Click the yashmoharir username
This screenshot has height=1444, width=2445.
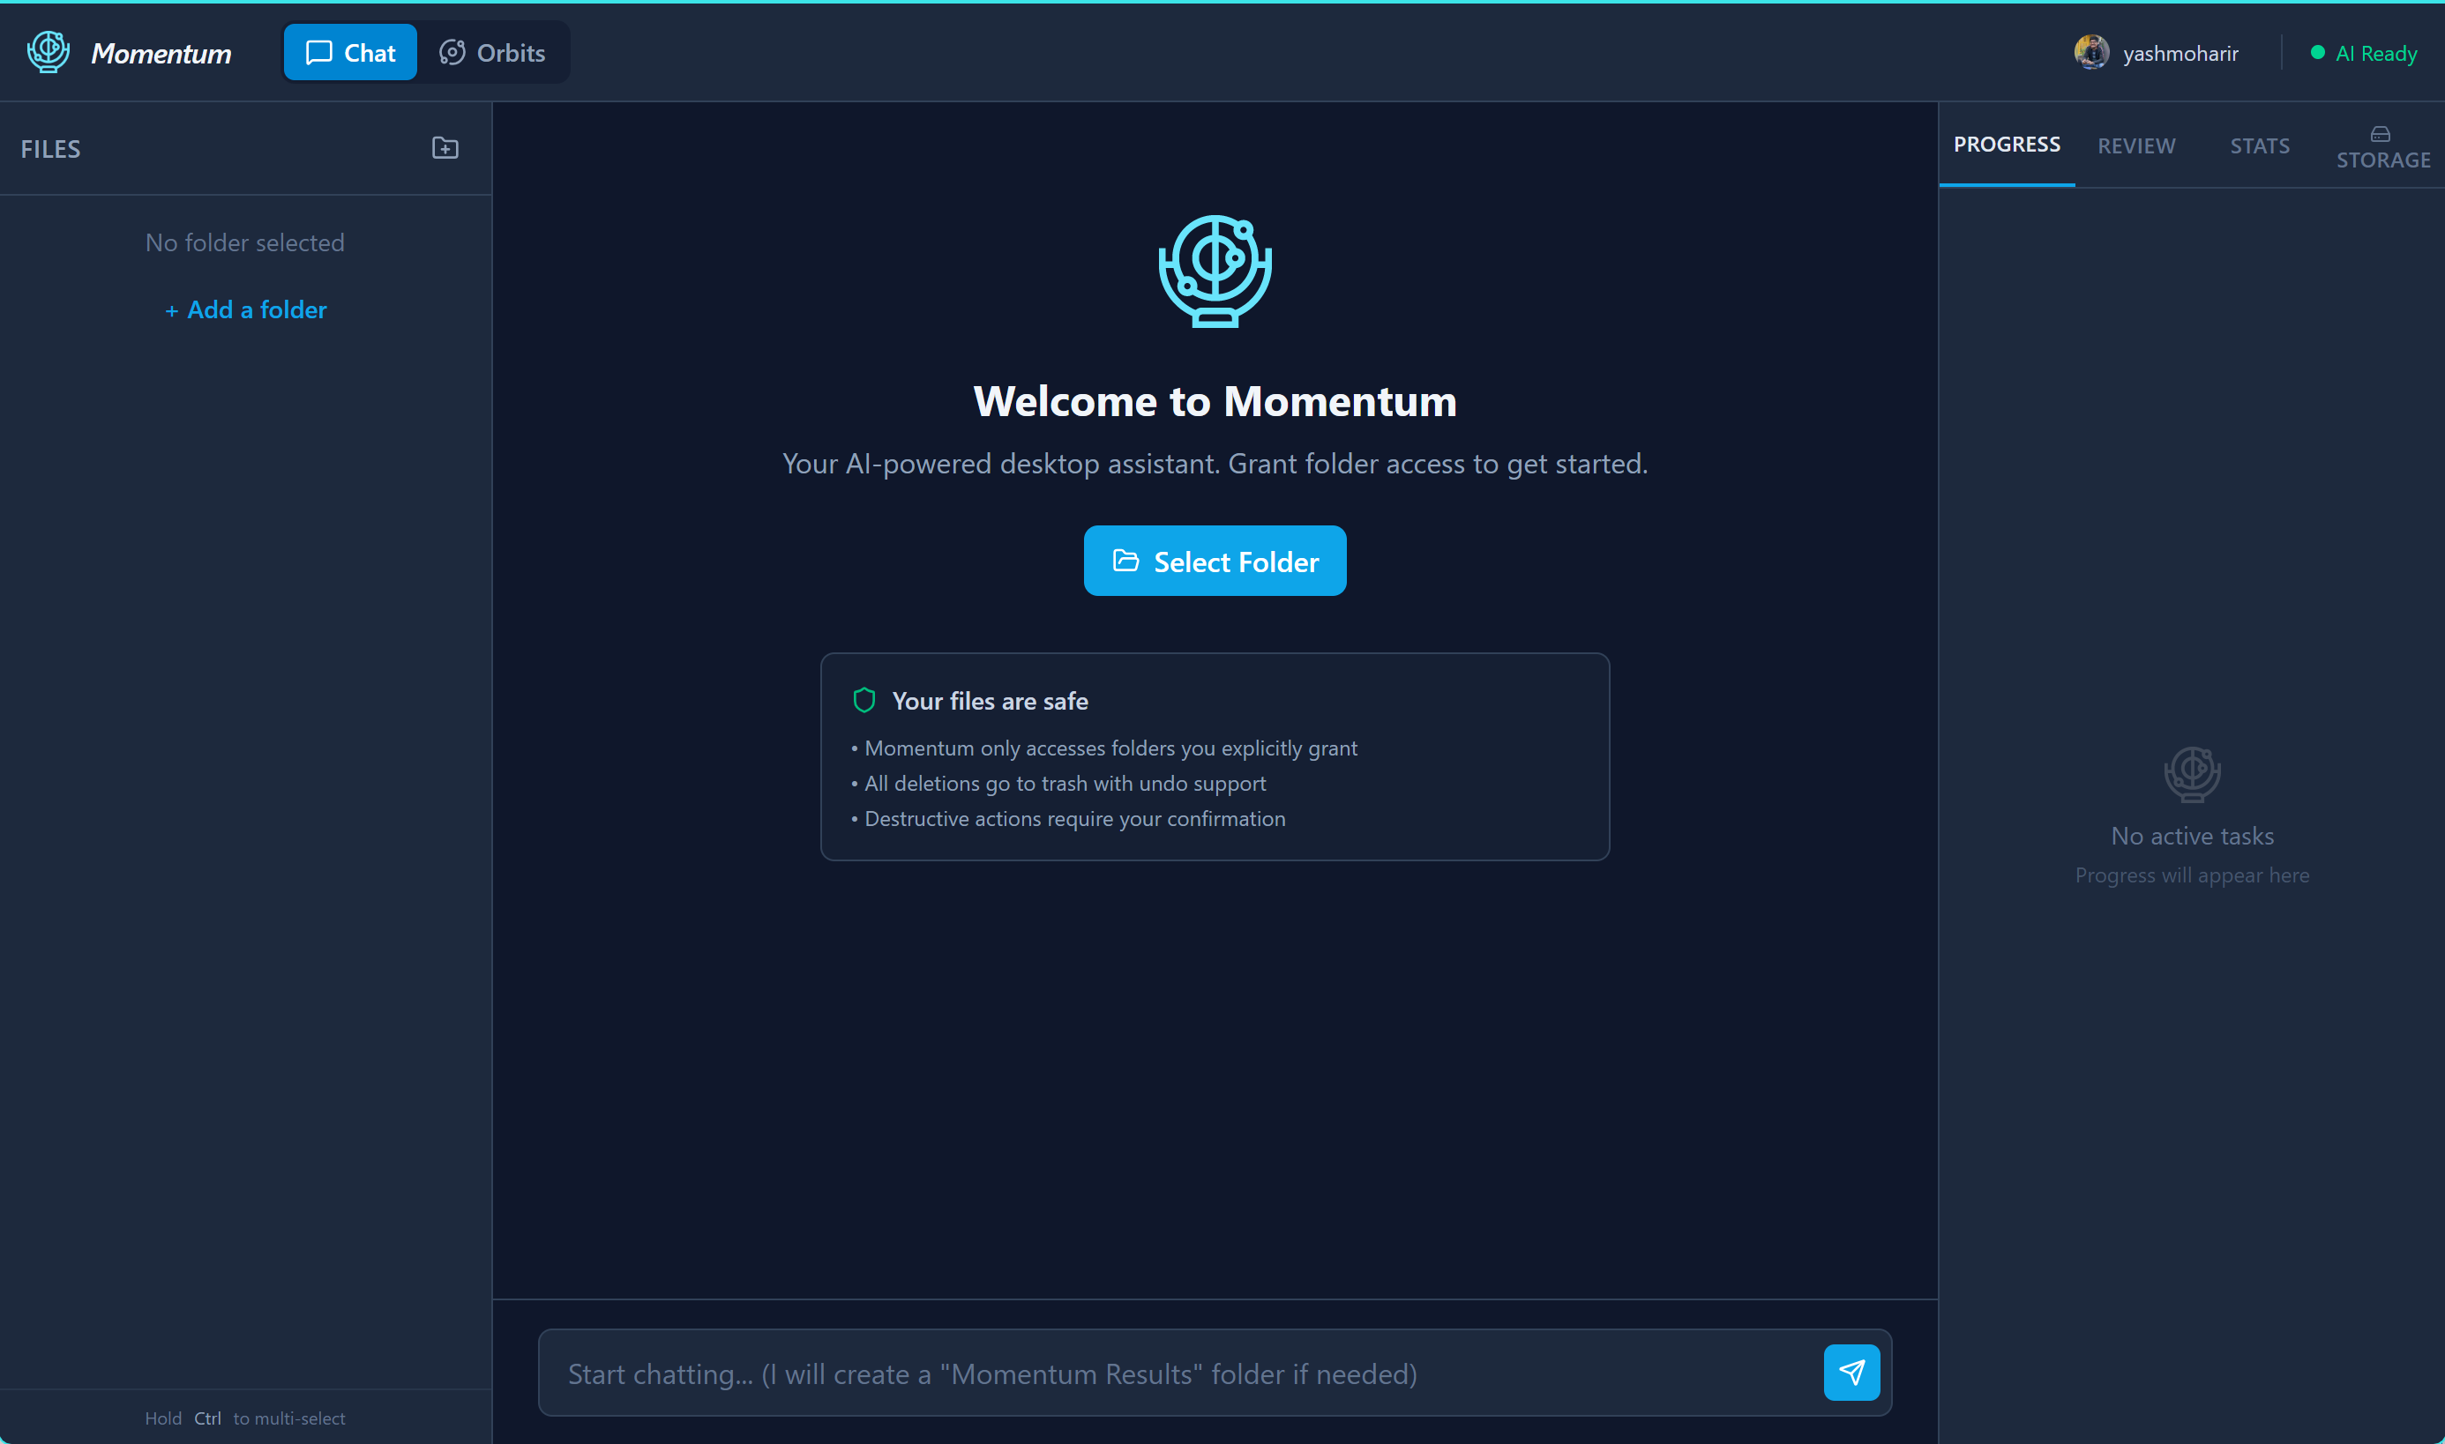point(2180,54)
